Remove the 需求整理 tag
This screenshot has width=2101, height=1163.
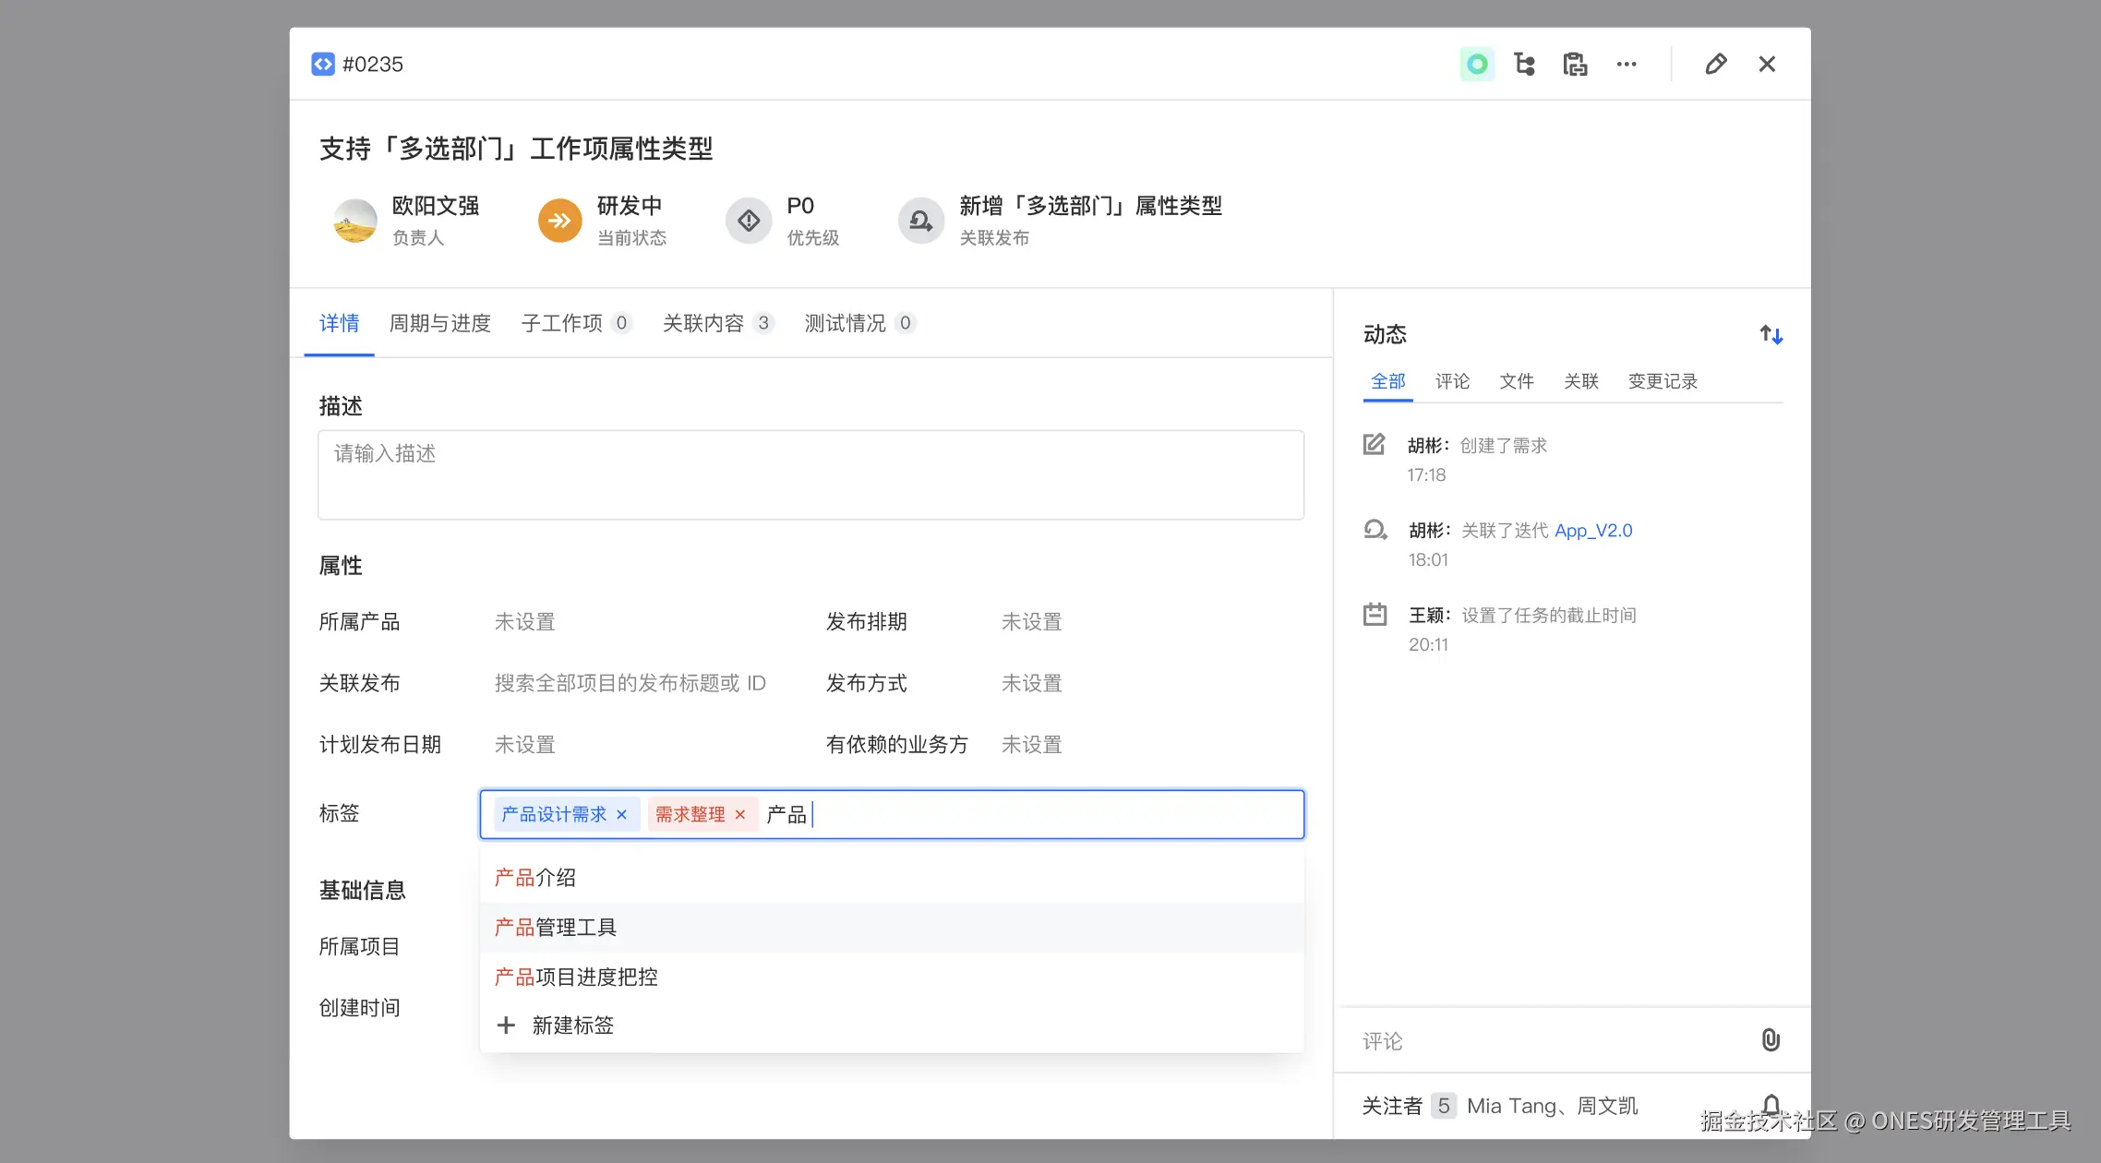[739, 814]
